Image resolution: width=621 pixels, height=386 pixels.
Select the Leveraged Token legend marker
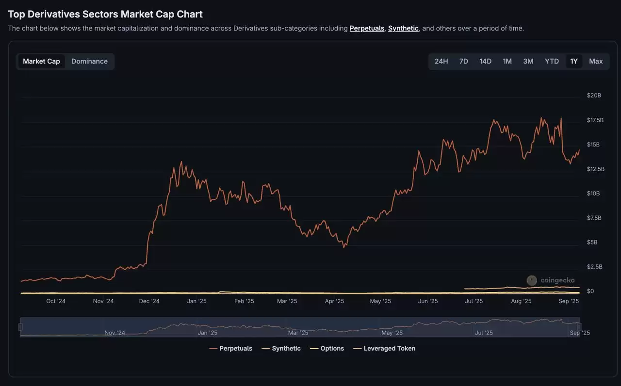(x=358, y=348)
